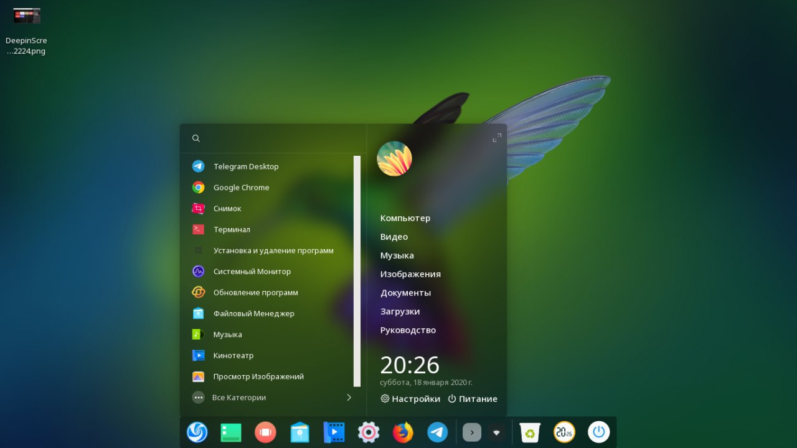Open system settings gear in dock
Screen dimensions: 797x448
[x=368, y=432]
